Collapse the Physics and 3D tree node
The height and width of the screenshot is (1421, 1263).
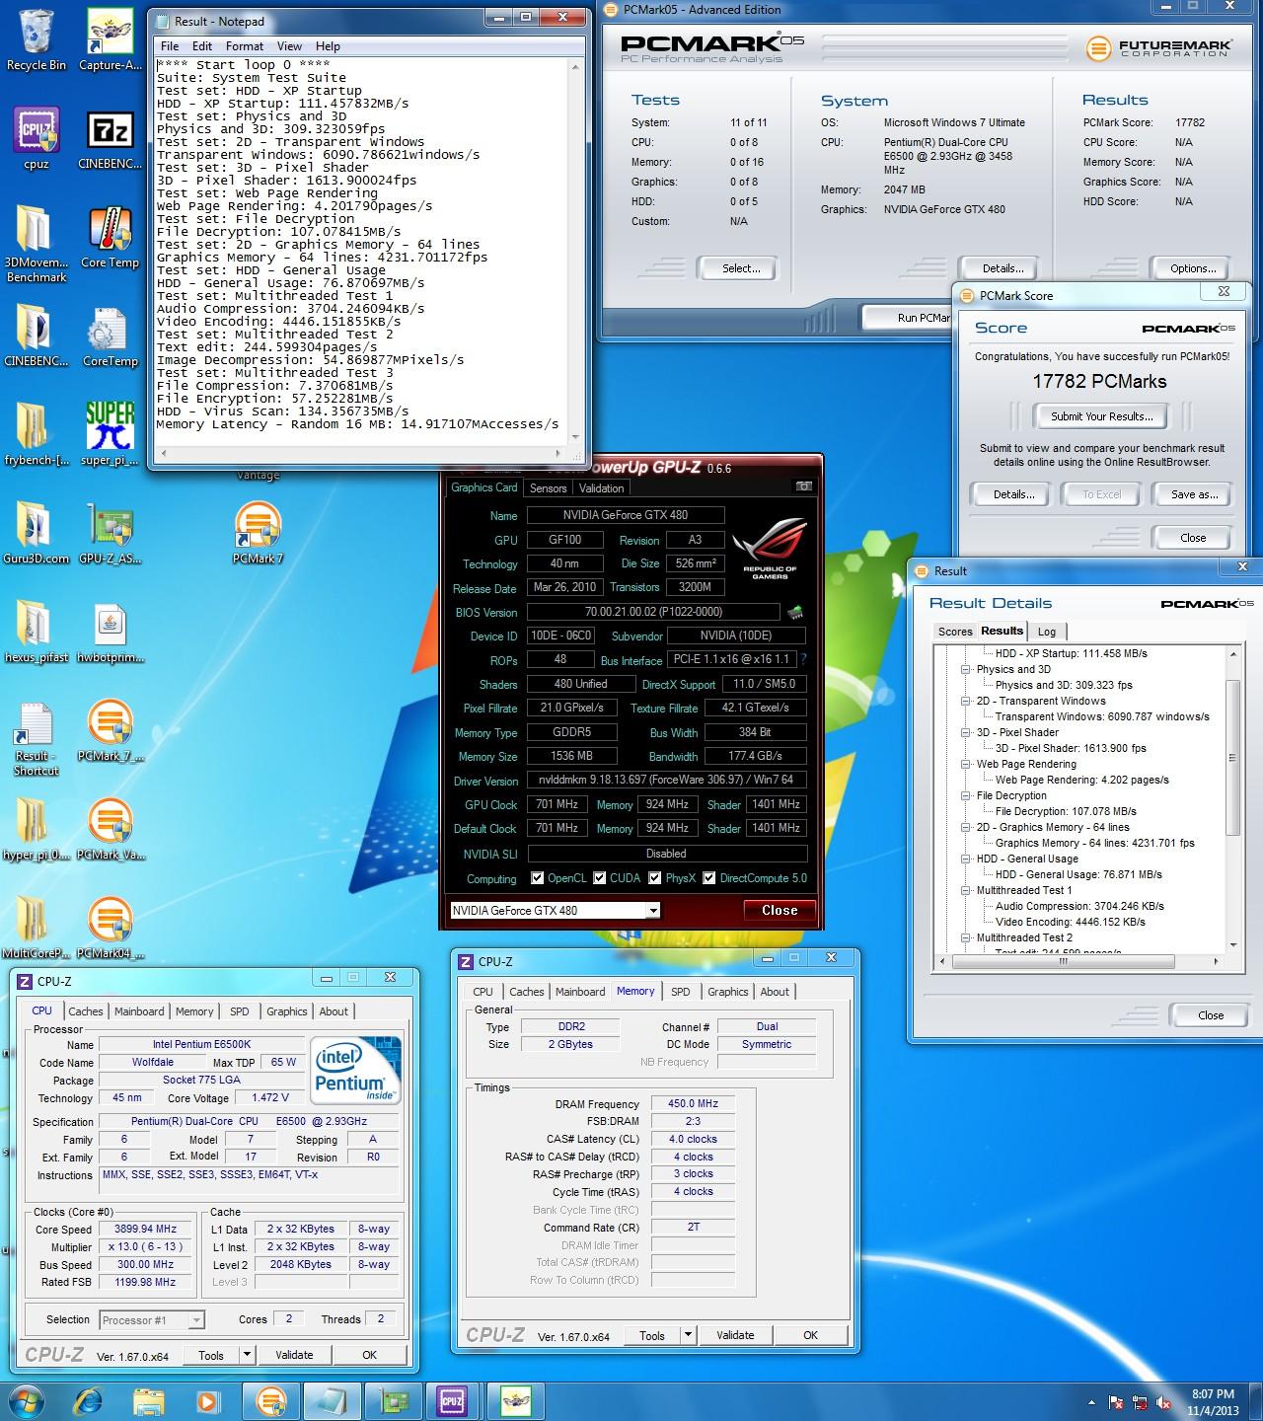(966, 669)
